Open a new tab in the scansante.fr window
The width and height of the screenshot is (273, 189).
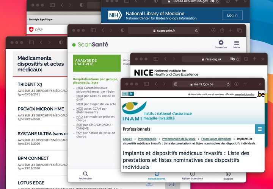coord(231,30)
